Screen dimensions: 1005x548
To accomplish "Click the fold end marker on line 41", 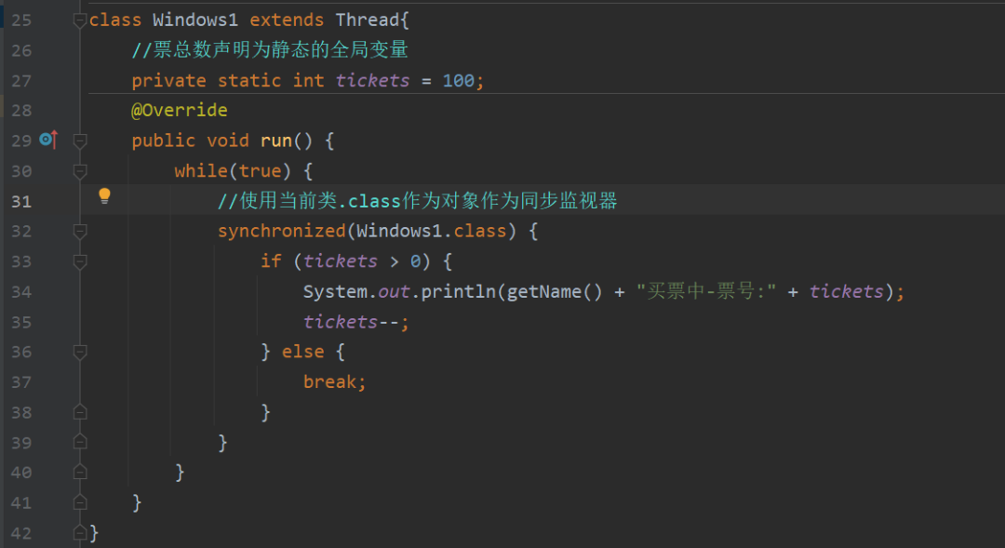I will [x=80, y=501].
